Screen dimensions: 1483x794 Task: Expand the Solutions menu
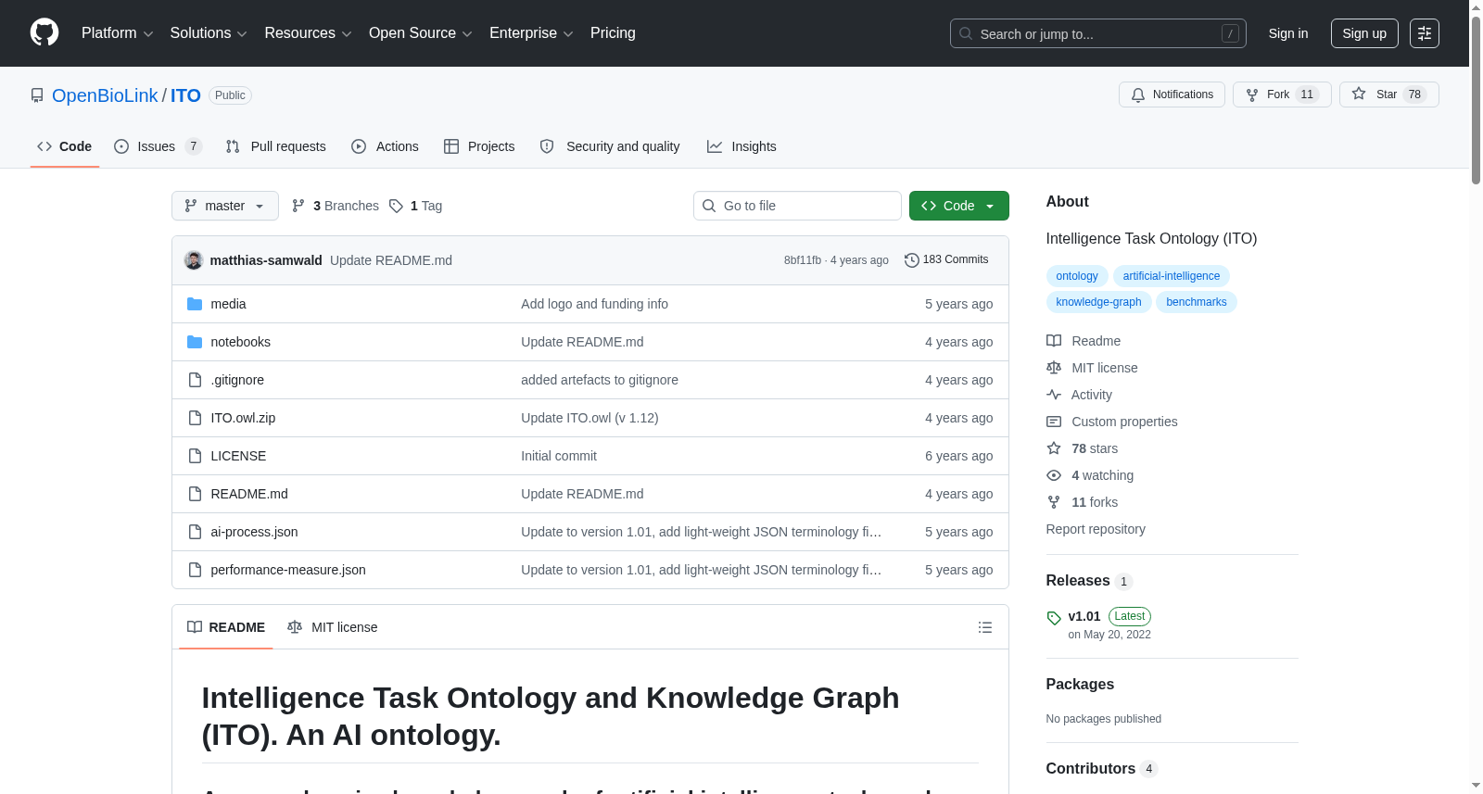click(209, 33)
